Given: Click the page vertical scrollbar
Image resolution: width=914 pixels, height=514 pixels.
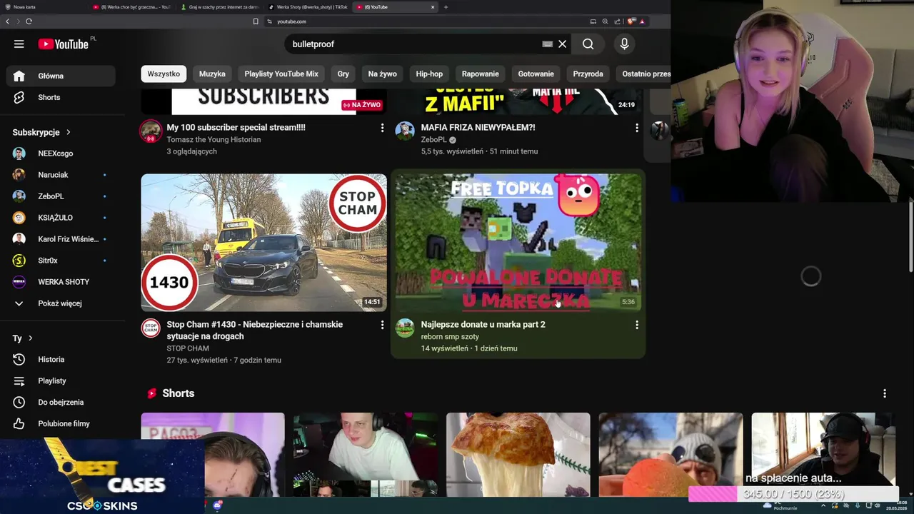Looking at the screenshot, I should click(910, 238).
